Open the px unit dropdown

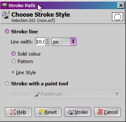coord(64,42)
